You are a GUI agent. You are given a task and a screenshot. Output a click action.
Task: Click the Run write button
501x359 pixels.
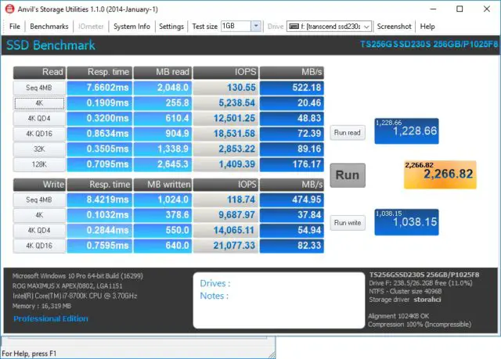pyautogui.click(x=348, y=223)
